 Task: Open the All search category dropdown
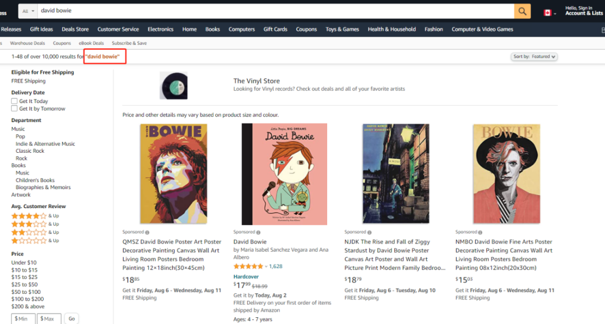click(x=28, y=11)
